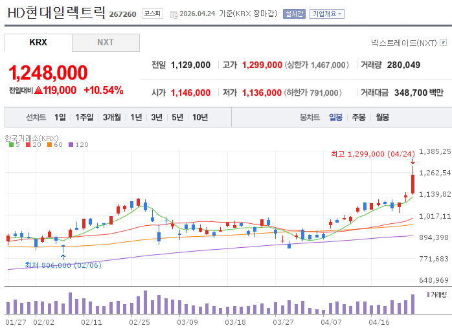
Task: Toggle the 실시간 real-time button
Action: (x=294, y=14)
